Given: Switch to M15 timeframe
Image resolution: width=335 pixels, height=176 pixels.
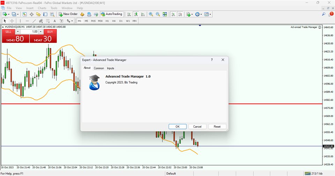Looking at the screenshot, I should (x=93, y=21).
